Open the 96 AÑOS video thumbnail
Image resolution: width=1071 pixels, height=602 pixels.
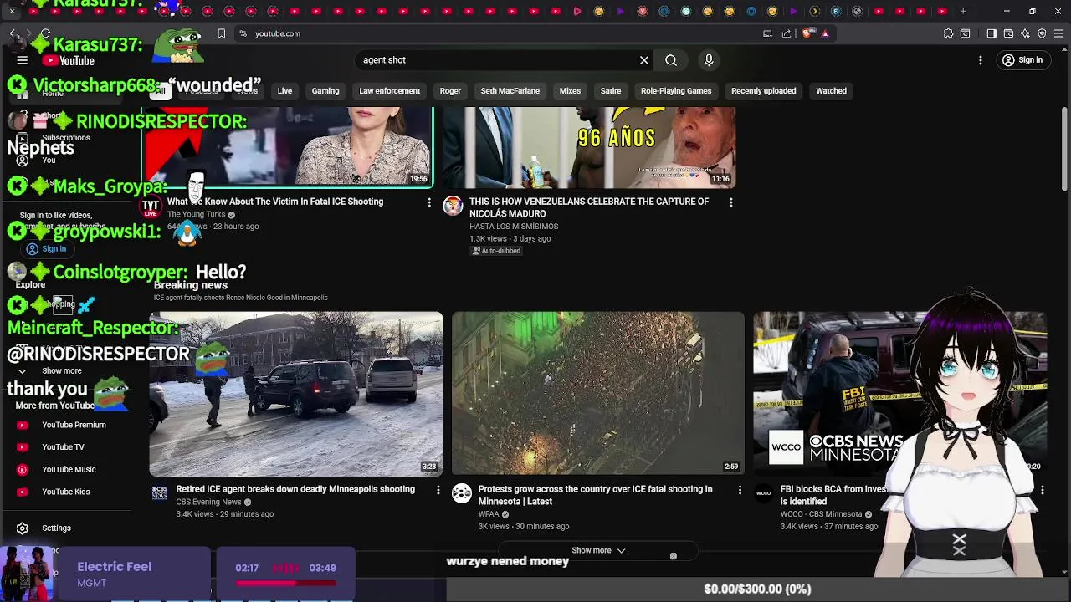point(589,147)
